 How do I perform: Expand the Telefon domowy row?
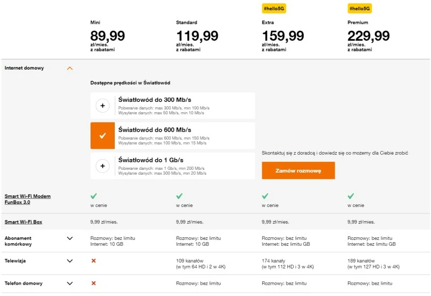[69, 283]
